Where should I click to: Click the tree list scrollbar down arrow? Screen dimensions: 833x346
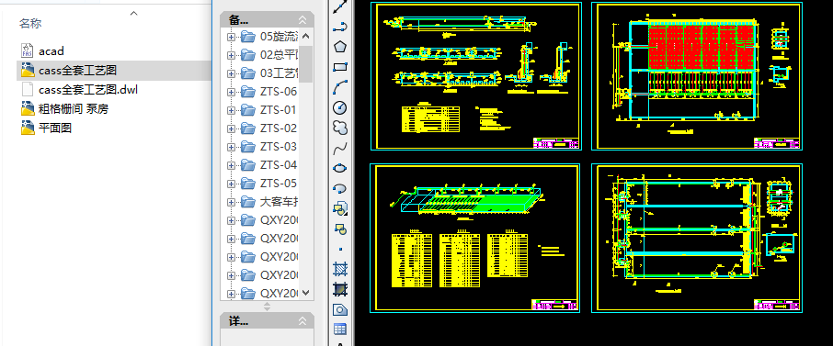point(305,293)
